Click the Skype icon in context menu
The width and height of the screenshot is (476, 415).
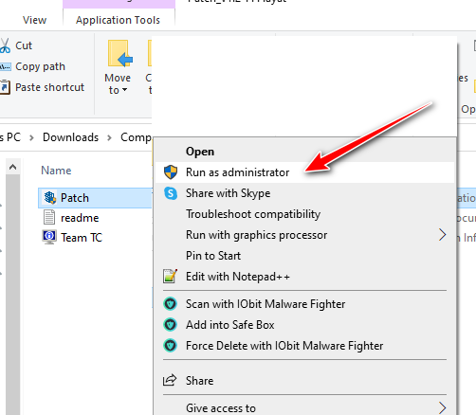[x=171, y=193]
